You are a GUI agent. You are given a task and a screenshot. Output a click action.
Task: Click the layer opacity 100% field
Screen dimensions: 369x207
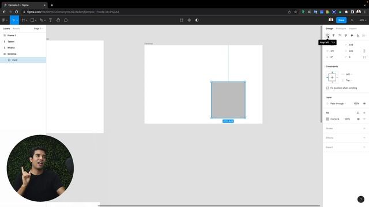pyautogui.click(x=356, y=103)
